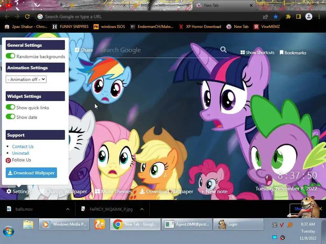Open the 2pac Shakur bookmark

[26, 27]
